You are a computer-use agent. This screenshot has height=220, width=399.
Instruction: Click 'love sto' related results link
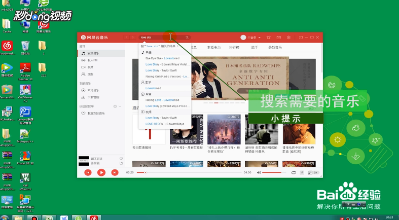160,46
